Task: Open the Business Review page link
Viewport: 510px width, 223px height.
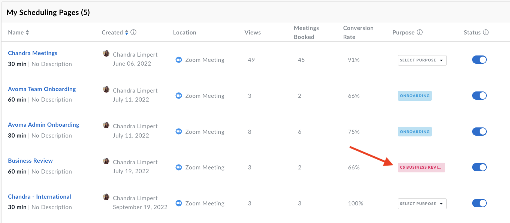Action: click(30, 161)
